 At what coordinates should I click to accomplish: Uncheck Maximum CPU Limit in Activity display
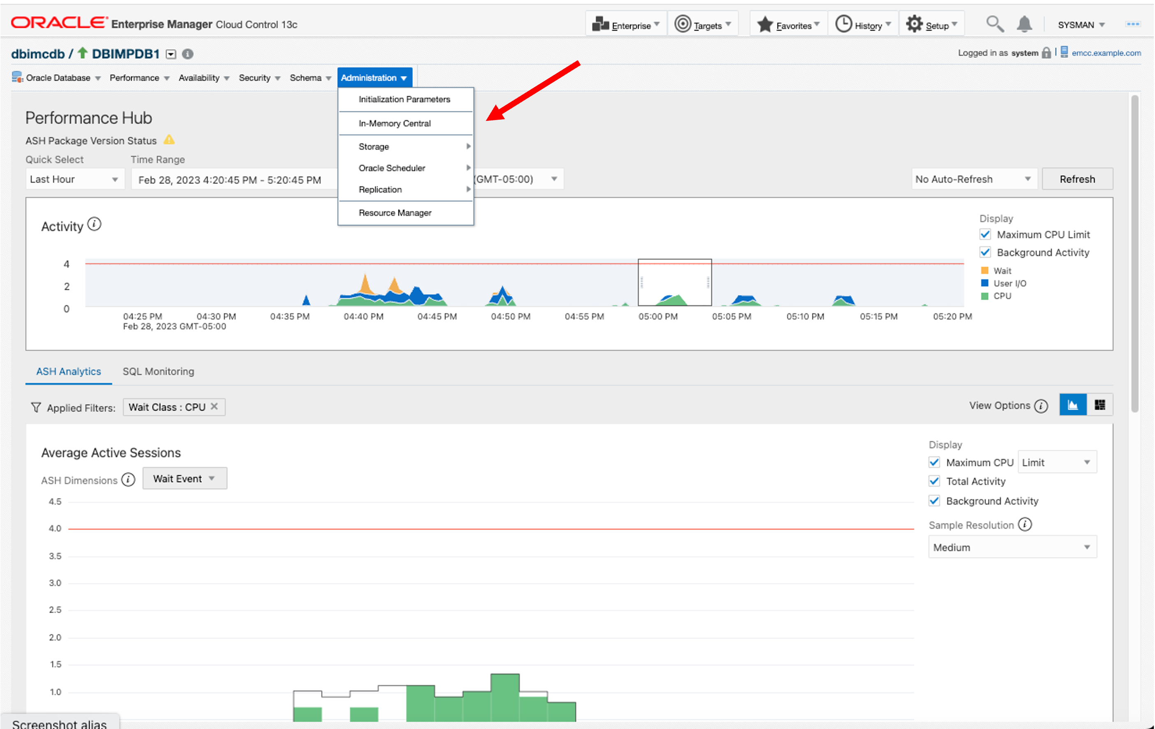click(985, 234)
